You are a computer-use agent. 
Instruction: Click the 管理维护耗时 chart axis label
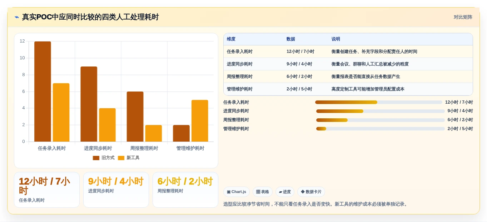click(190, 148)
